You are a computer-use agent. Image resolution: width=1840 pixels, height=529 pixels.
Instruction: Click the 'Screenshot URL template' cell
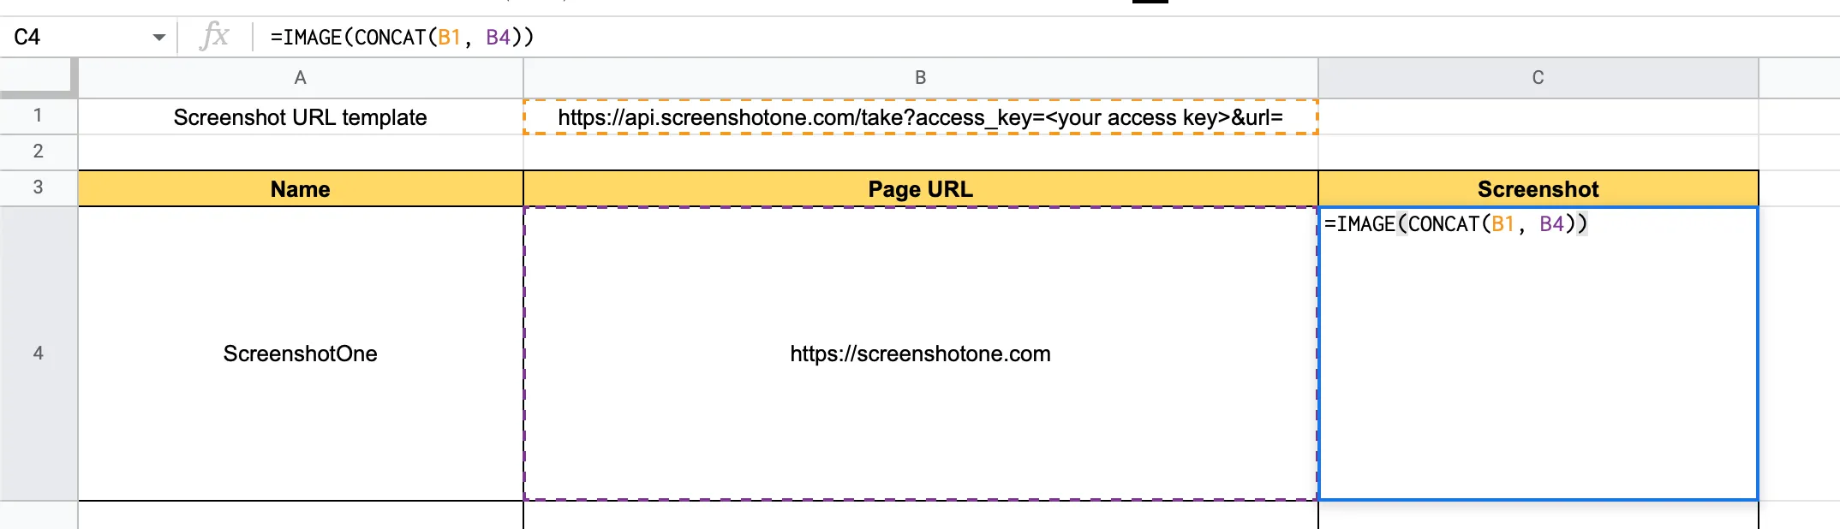tap(300, 117)
